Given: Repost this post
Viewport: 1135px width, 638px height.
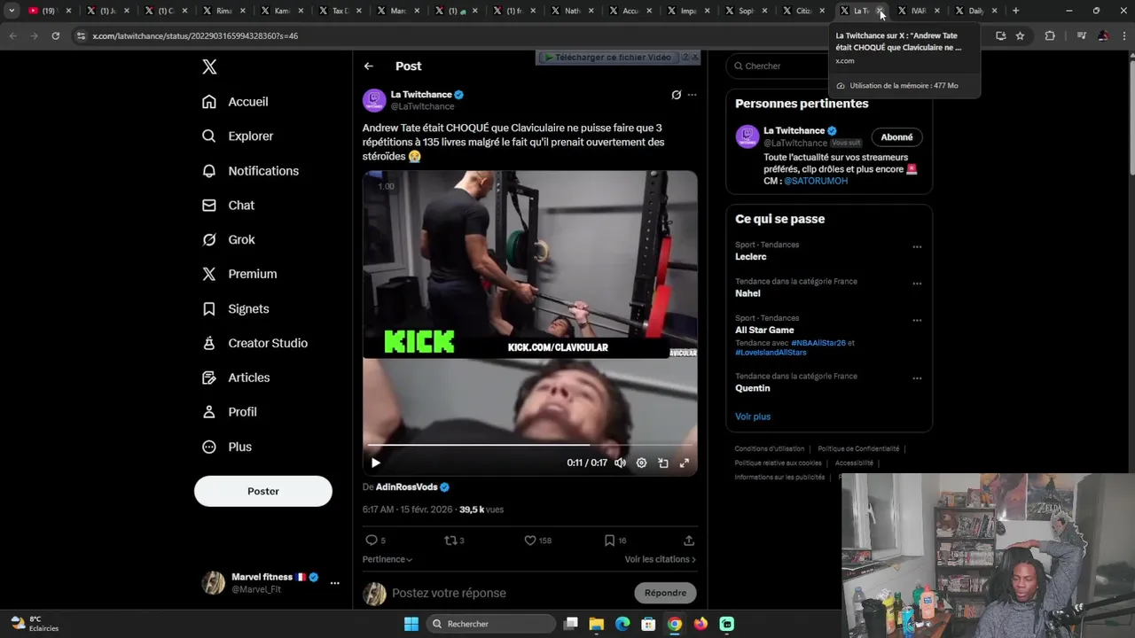Looking at the screenshot, I should 450,541.
